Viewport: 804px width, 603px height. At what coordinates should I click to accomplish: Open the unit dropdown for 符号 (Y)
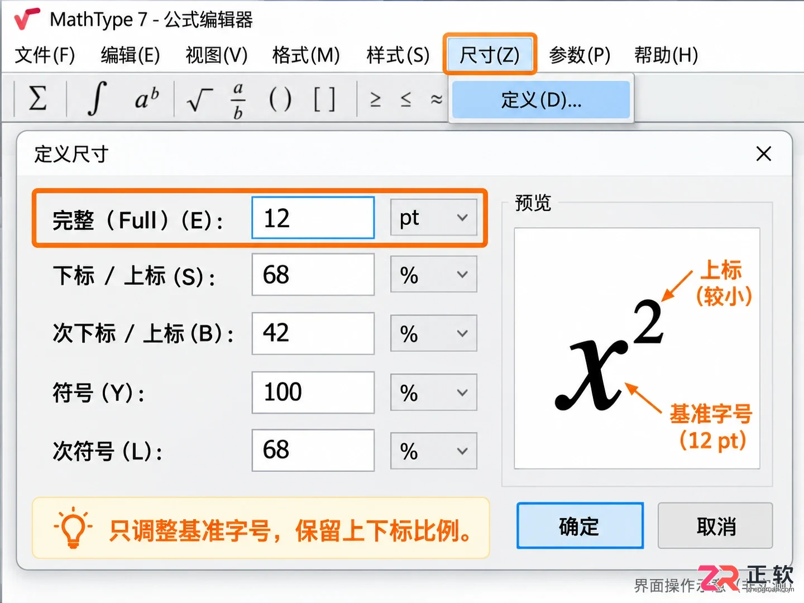click(434, 393)
